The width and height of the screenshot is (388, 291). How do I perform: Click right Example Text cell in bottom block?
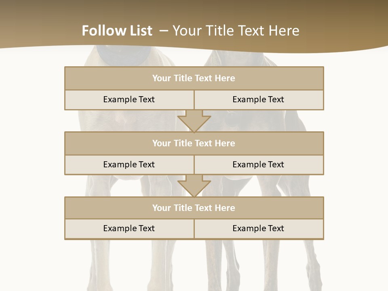[x=259, y=229]
